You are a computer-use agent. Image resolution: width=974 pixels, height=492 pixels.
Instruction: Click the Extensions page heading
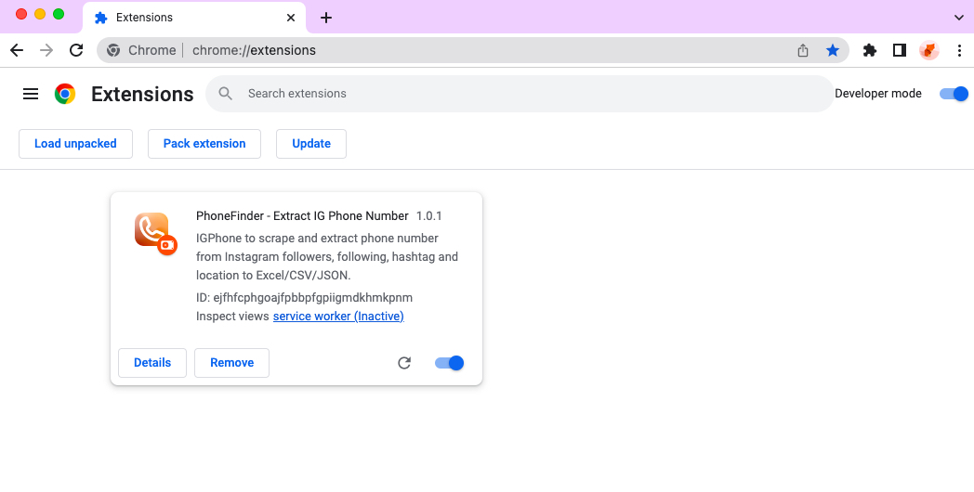[x=142, y=94]
